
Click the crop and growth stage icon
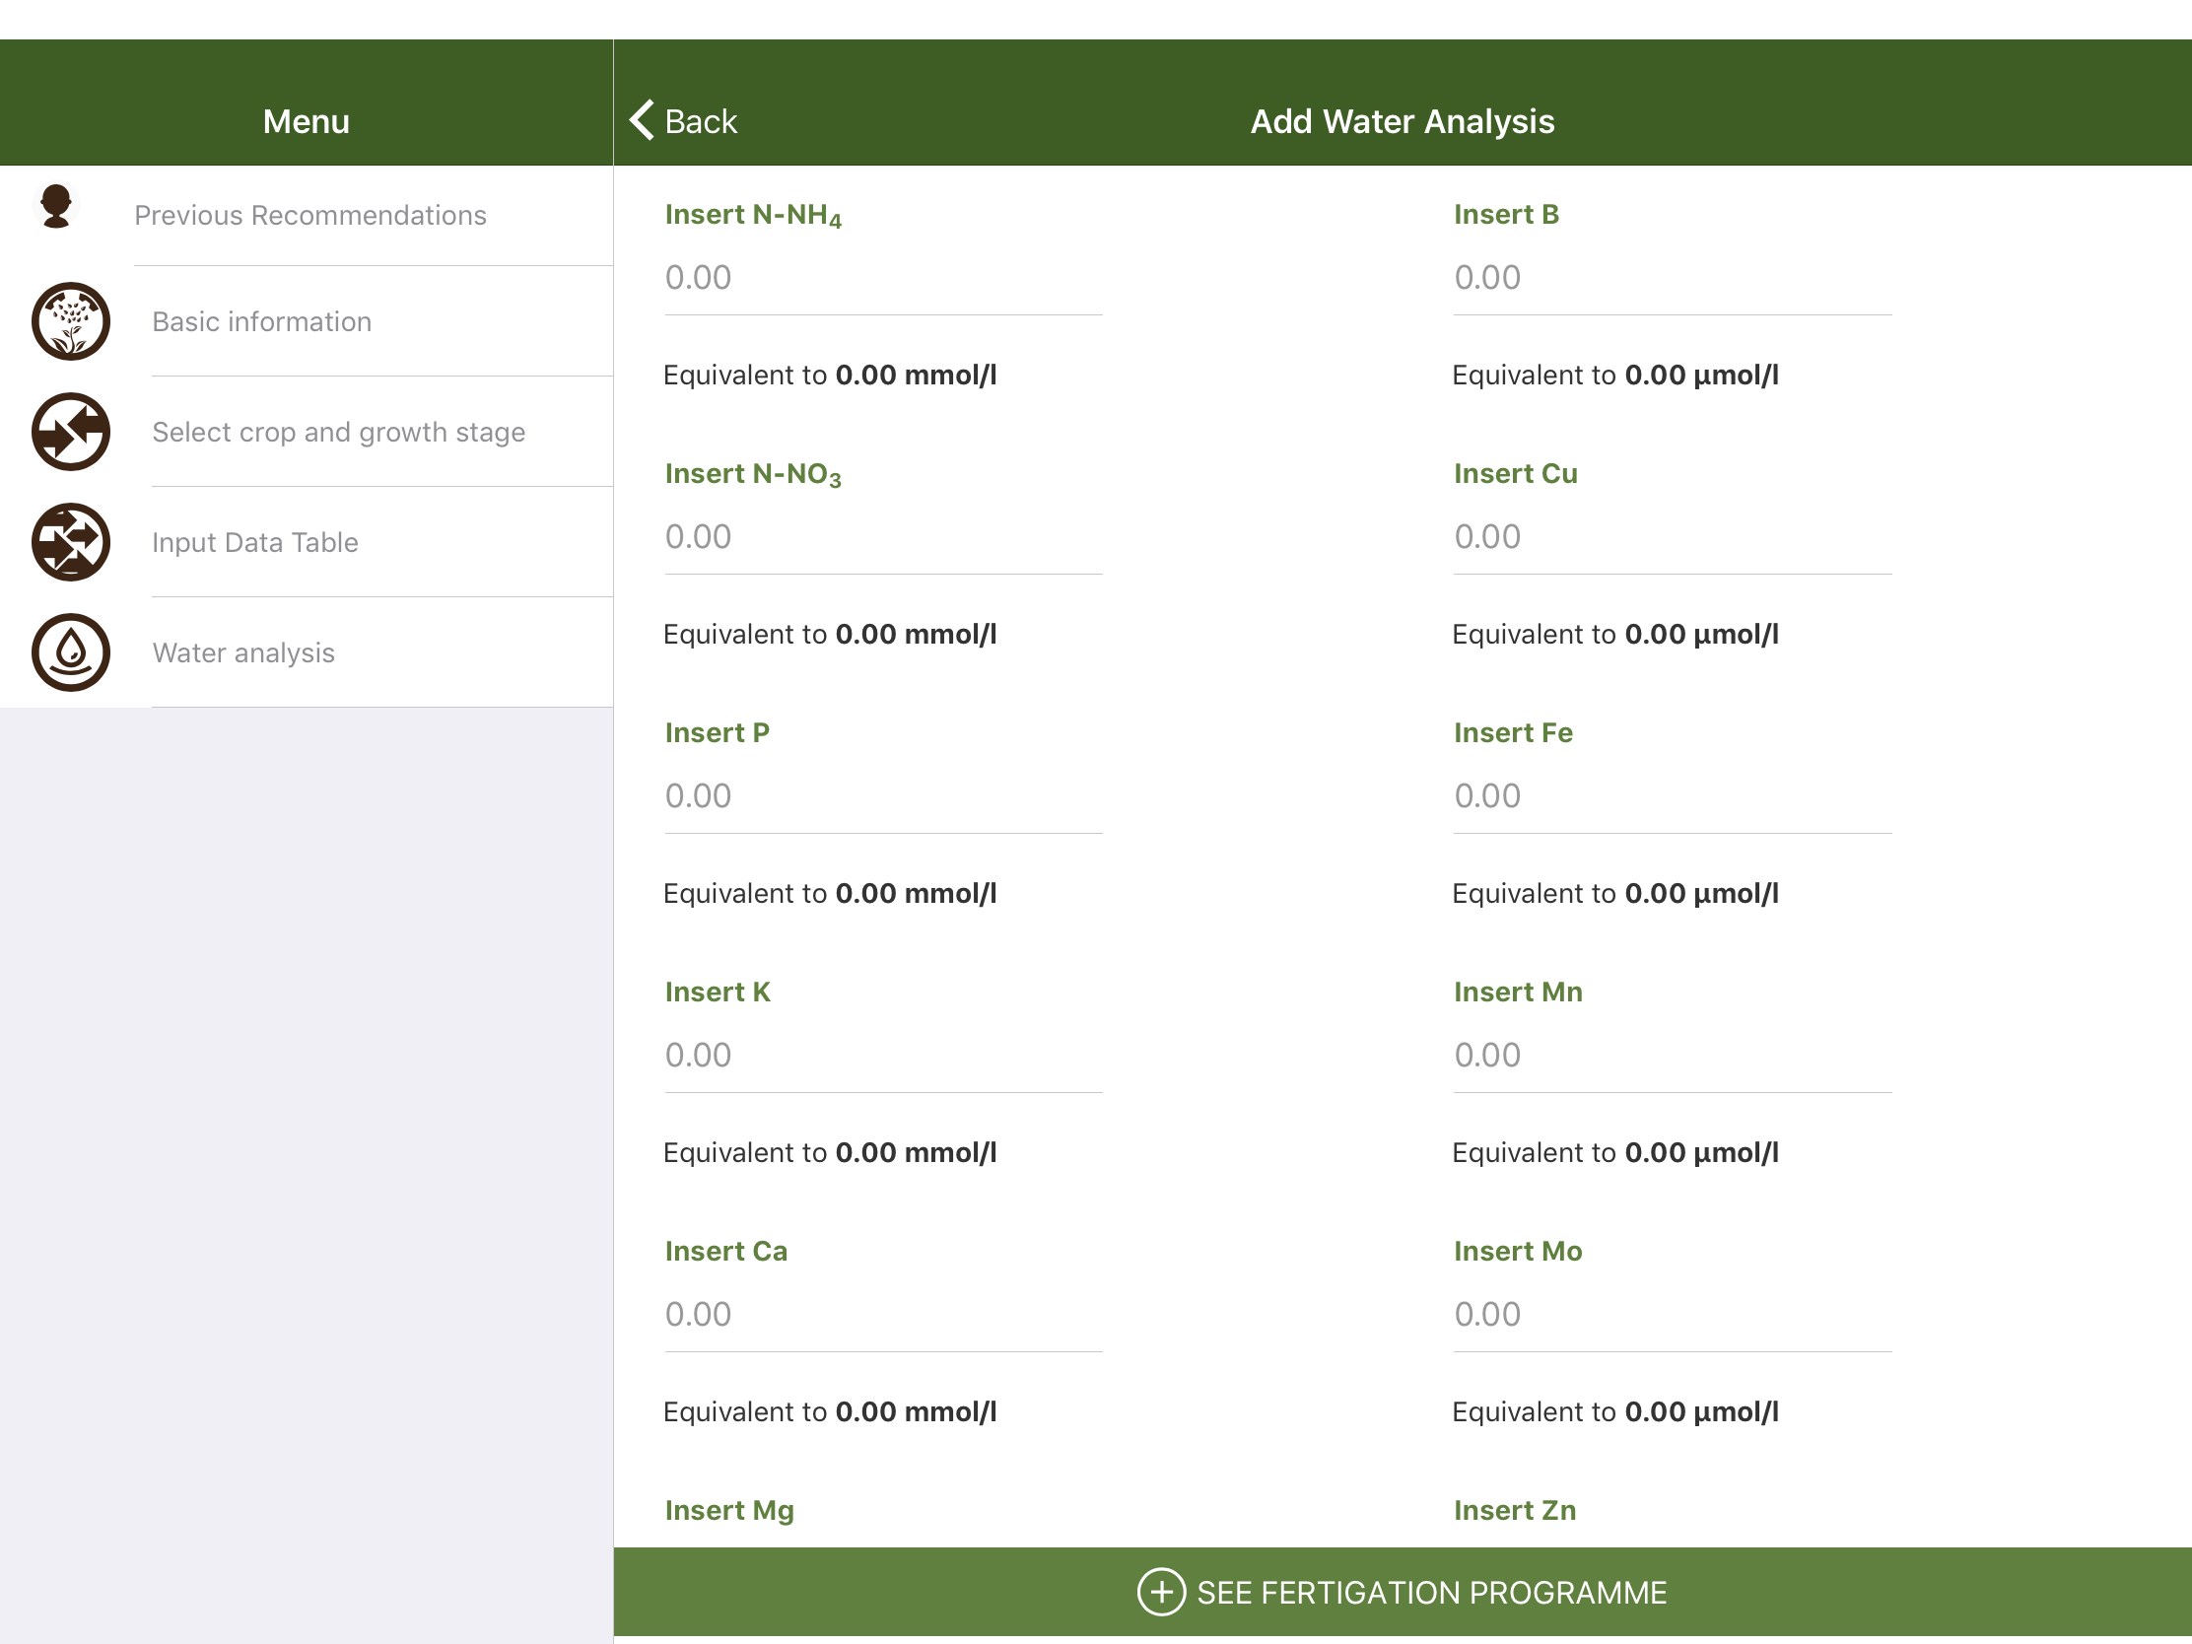70,432
